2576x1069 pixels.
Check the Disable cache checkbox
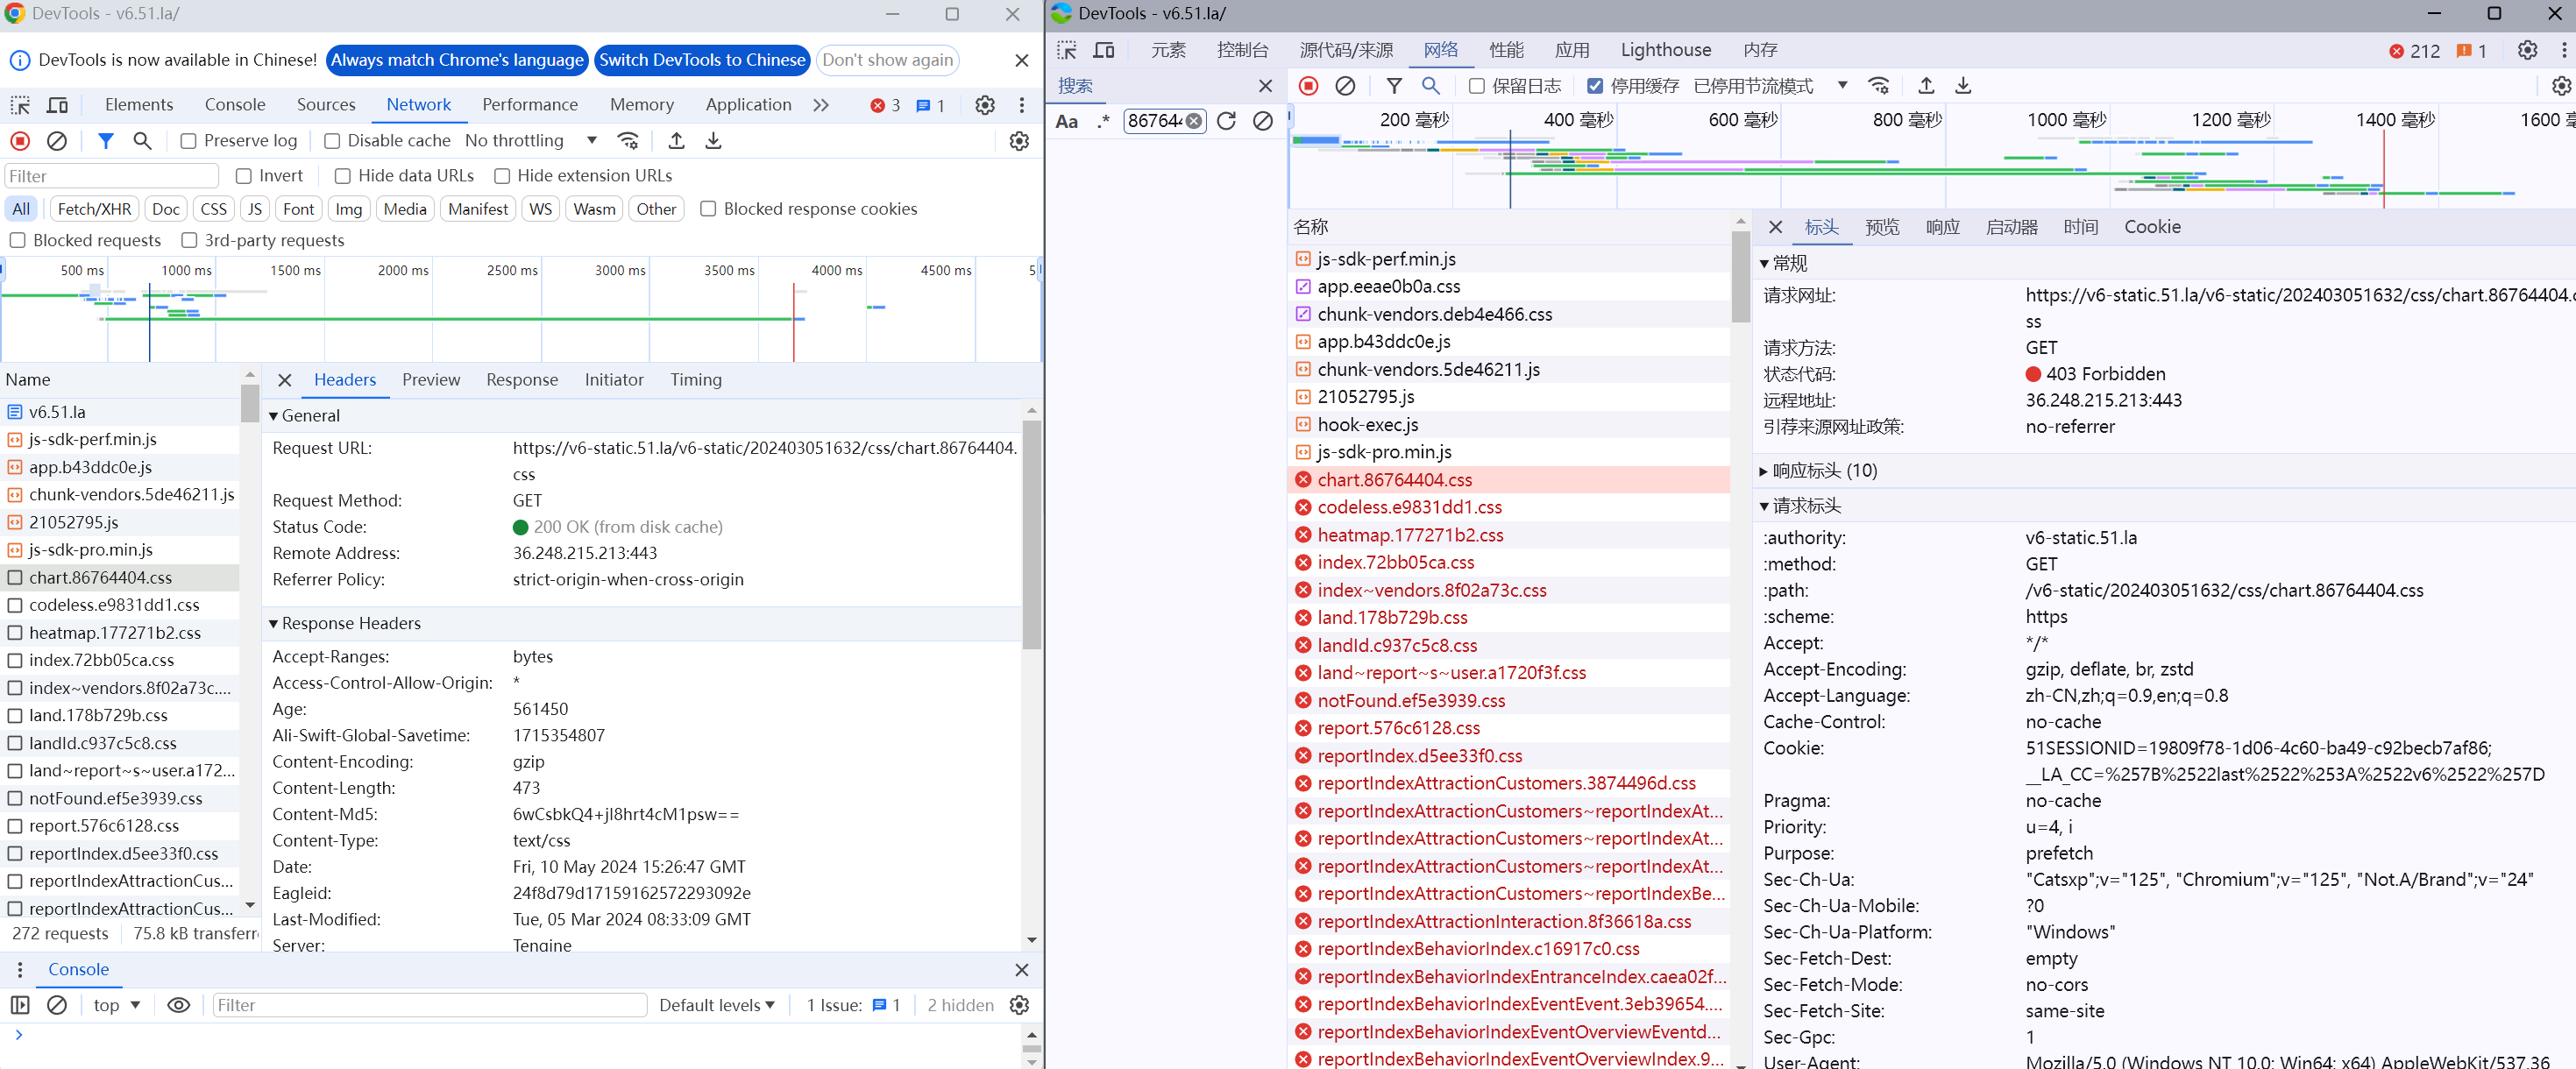(x=332, y=141)
